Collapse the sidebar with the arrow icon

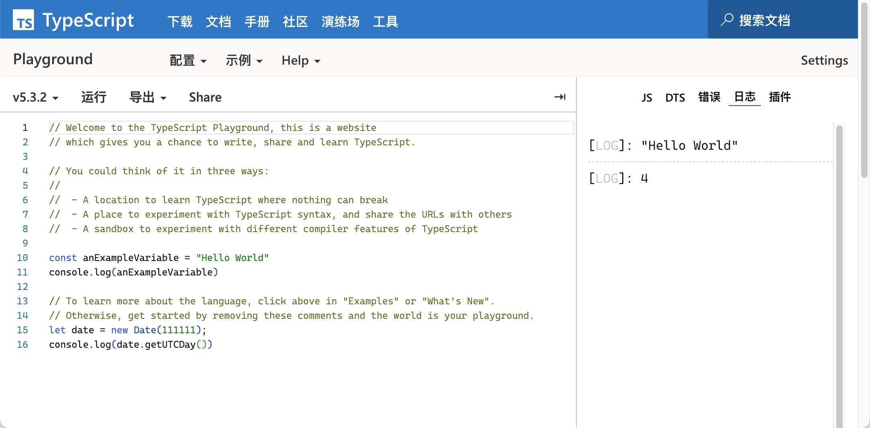click(x=560, y=97)
